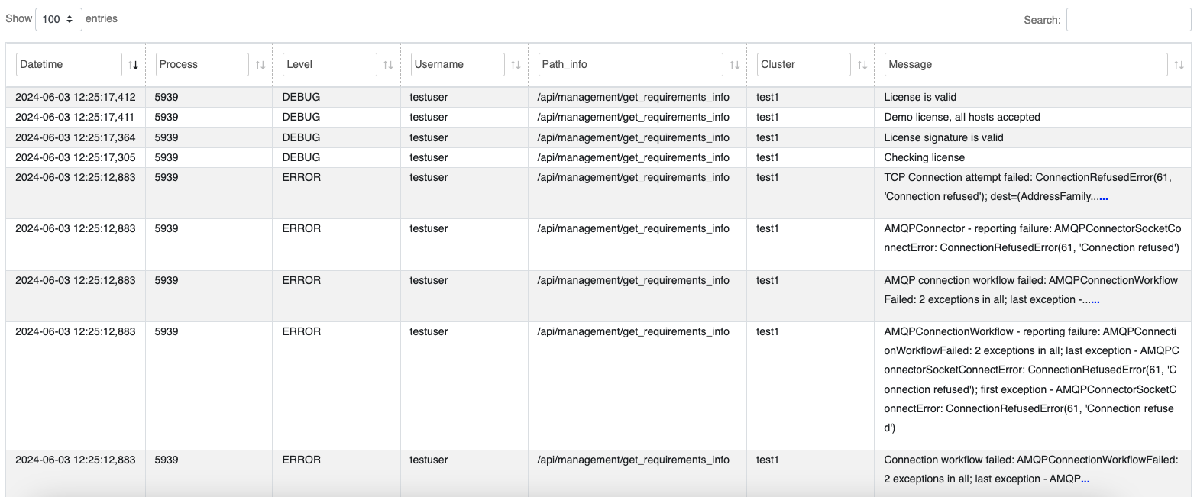Sort by Process column arrows icon
Viewport: 1197px width, 497px height.
click(260, 65)
